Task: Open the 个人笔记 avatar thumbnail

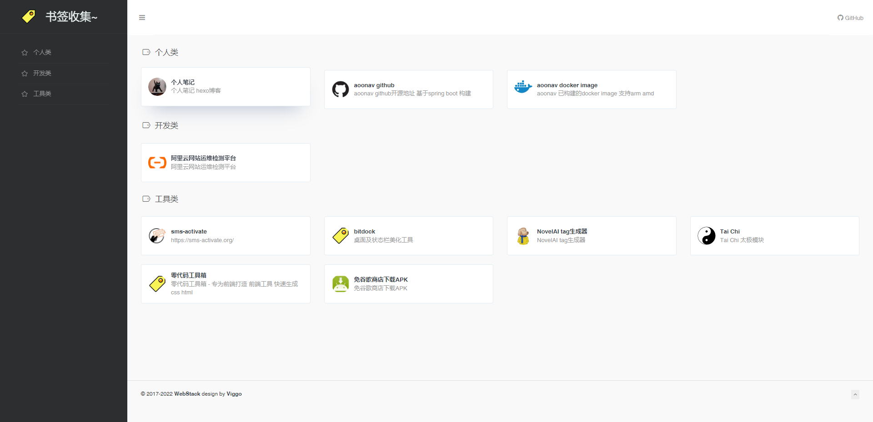Action: pyautogui.click(x=157, y=87)
